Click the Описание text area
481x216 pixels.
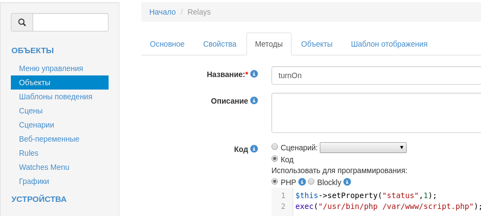tap(376, 113)
